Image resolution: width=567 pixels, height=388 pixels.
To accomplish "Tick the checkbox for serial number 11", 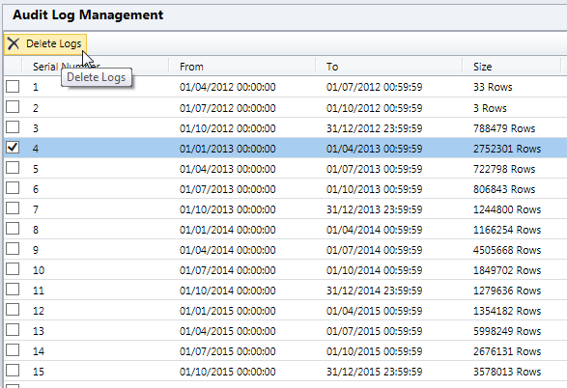I will point(13,289).
